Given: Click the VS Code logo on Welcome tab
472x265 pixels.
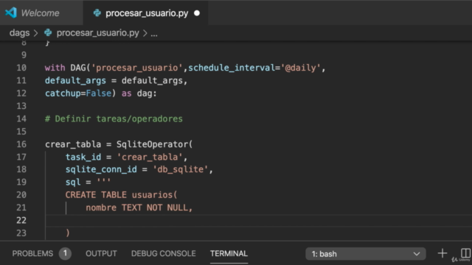Looking at the screenshot, I should coord(11,13).
